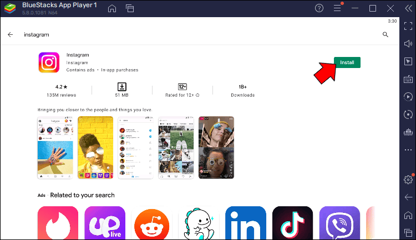
Task: Open the Reddit app icon
Action: pos(152,223)
